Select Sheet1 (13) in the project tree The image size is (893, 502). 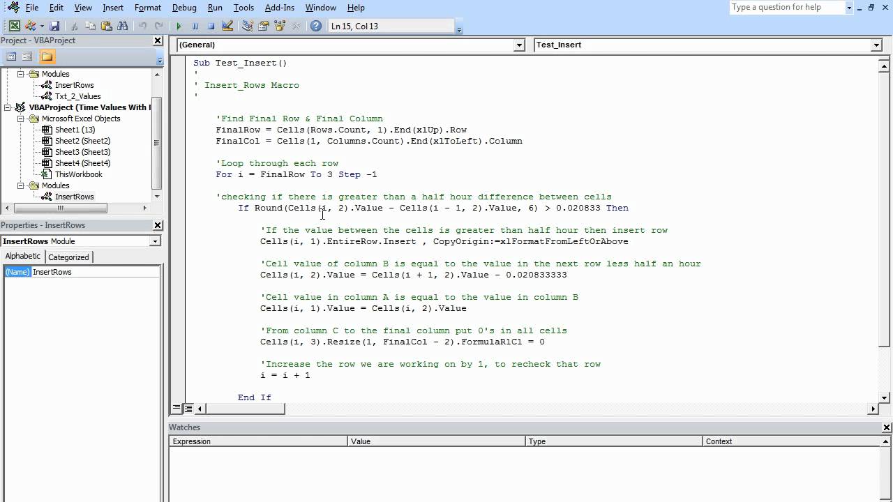pyautogui.click(x=75, y=130)
